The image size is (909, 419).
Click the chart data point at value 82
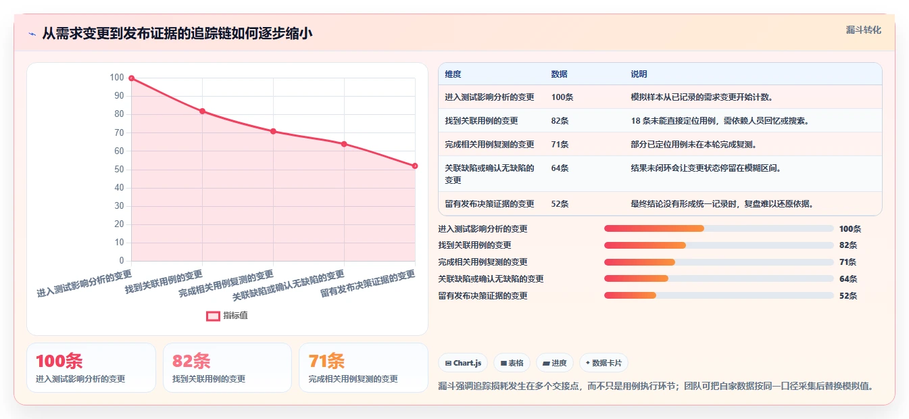(x=202, y=111)
